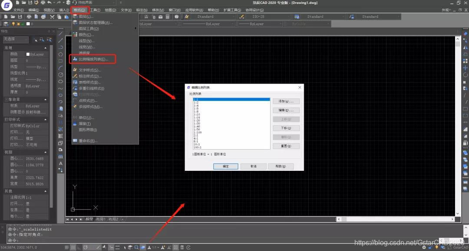Click the Print icon in quick access bar
This screenshot has height=251, width=469.
43,3
